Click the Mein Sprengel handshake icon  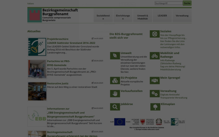(155, 80)
